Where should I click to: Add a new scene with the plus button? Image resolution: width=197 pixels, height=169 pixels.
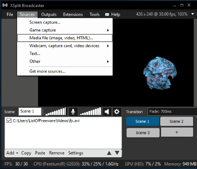pyautogui.click(x=177, y=132)
